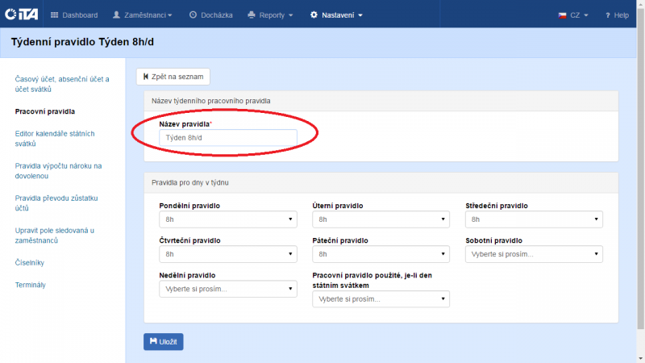Viewport: 645px width, 363px height.
Task: Save the rule with Uložit button
Action: click(164, 342)
